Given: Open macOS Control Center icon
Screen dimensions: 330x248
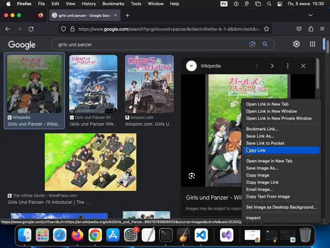Looking at the screenshot, I should [x=279, y=4].
